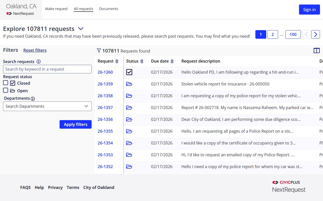The width and height of the screenshot is (323, 201).
Task: Click the open folder icon for request 26-1359
Action: (x=129, y=84)
